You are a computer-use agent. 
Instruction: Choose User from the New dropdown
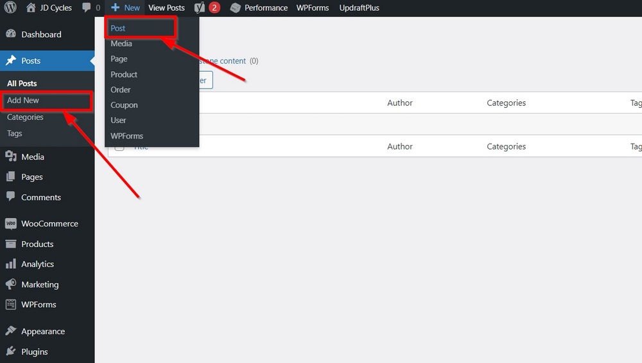[x=118, y=121]
